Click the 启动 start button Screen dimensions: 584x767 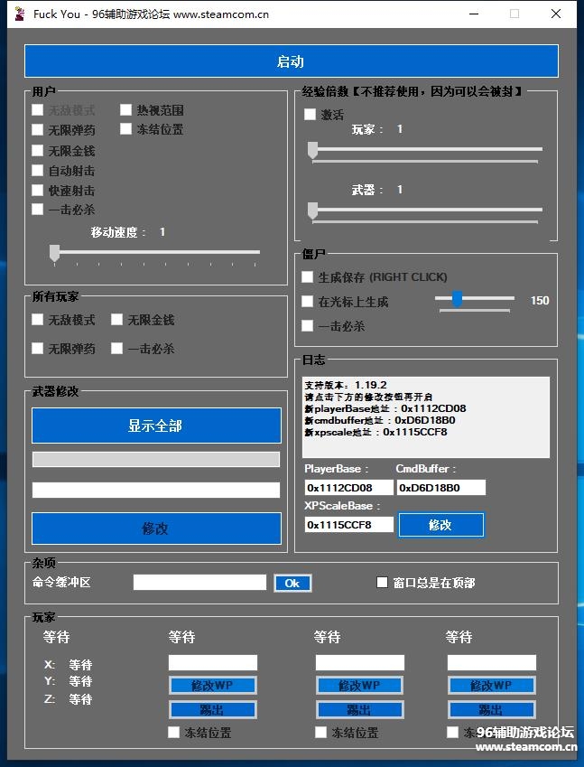coord(292,61)
